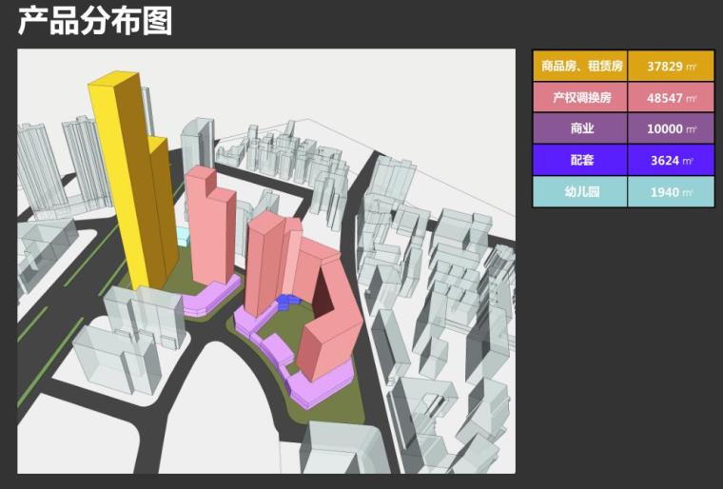
Task: Select the 1940 ㎡ area value
Action: pos(671,191)
